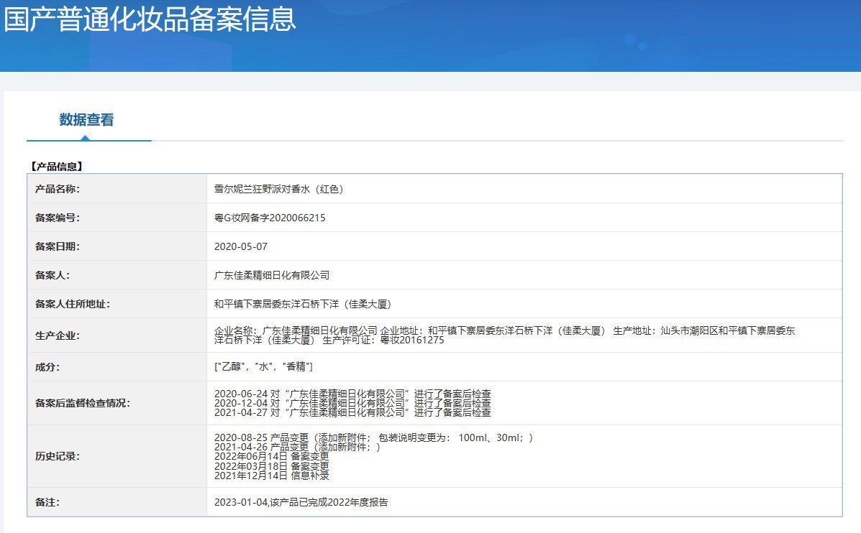This screenshot has height=533, width=861.
Task: Select the 2021-04-27 inspection record line
Action: [352, 412]
